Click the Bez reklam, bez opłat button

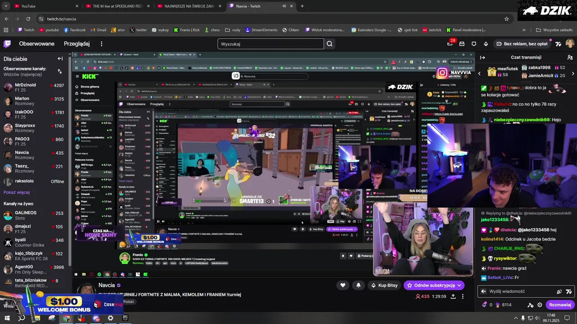(x=522, y=44)
